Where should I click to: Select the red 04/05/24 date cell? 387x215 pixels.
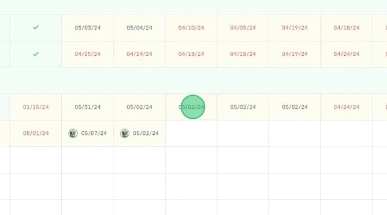click(243, 28)
